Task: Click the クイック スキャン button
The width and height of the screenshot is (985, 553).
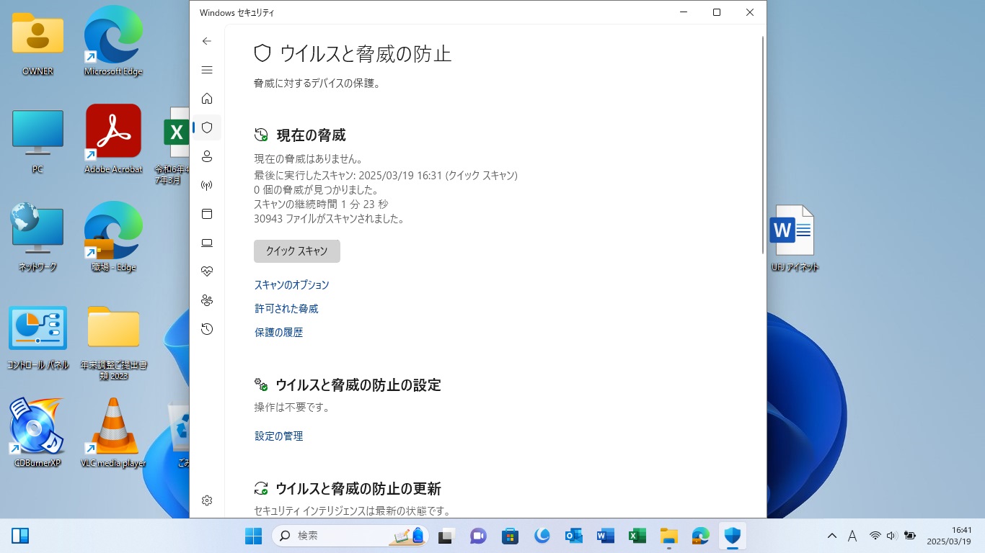Action: pyautogui.click(x=296, y=251)
